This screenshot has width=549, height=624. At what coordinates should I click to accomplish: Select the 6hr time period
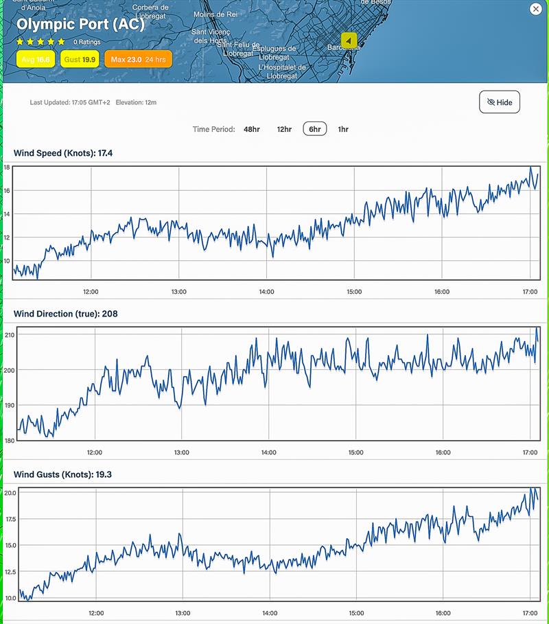point(315,128)
